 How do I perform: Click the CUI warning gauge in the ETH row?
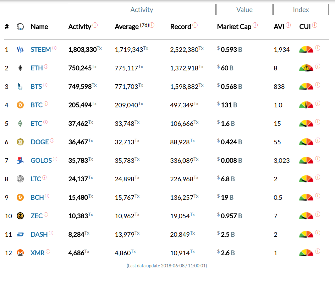306,68
